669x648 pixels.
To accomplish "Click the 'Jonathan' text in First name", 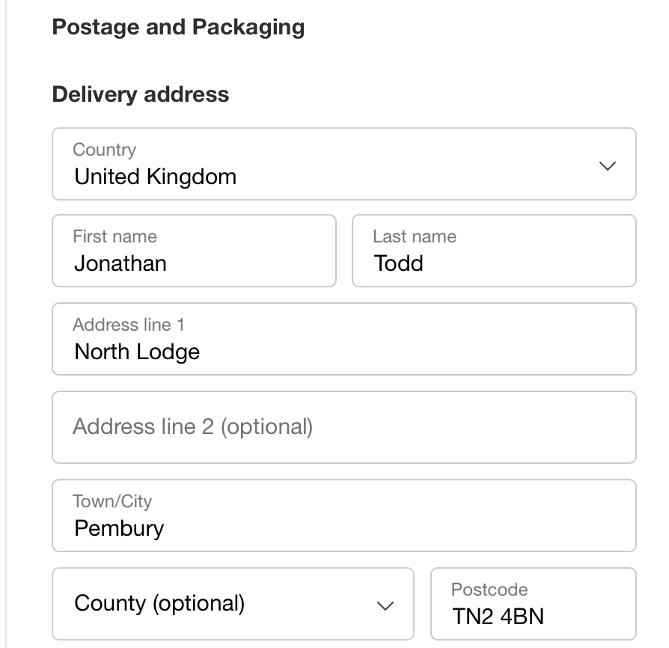I will pos(120,263).
